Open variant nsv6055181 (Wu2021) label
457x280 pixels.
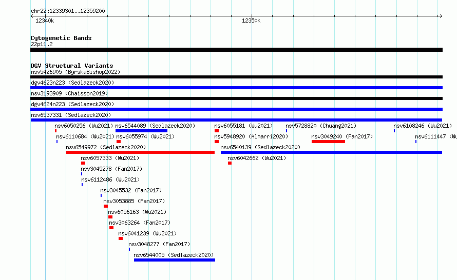pos(243,126)
